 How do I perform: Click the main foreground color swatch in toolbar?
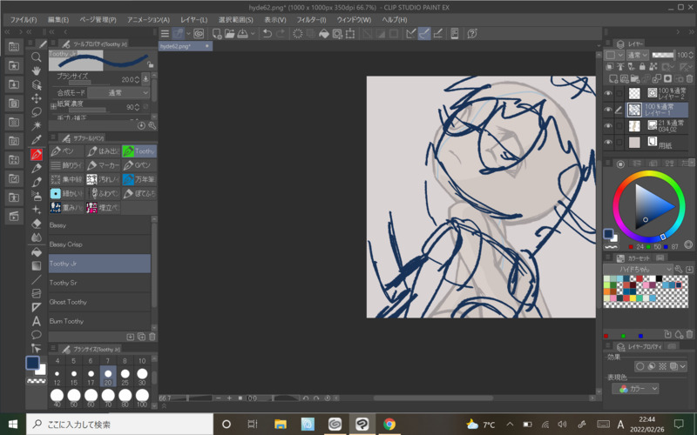32,363
